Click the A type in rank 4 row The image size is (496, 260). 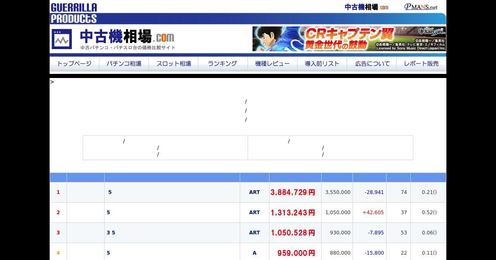point(255,253)
